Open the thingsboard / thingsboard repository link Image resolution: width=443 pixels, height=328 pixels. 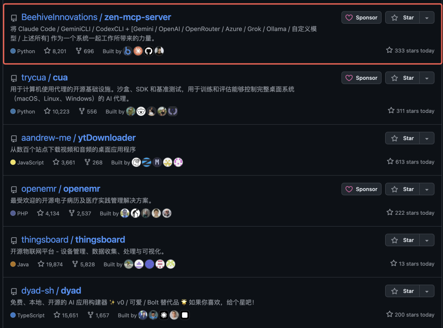(x=73, y=240)
